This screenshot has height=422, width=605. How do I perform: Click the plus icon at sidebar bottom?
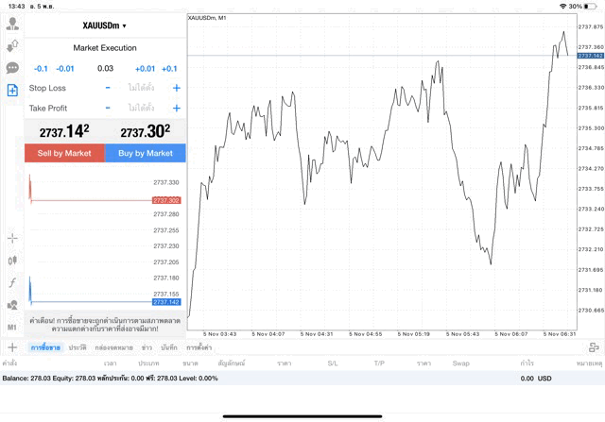[x=12, y=347]
